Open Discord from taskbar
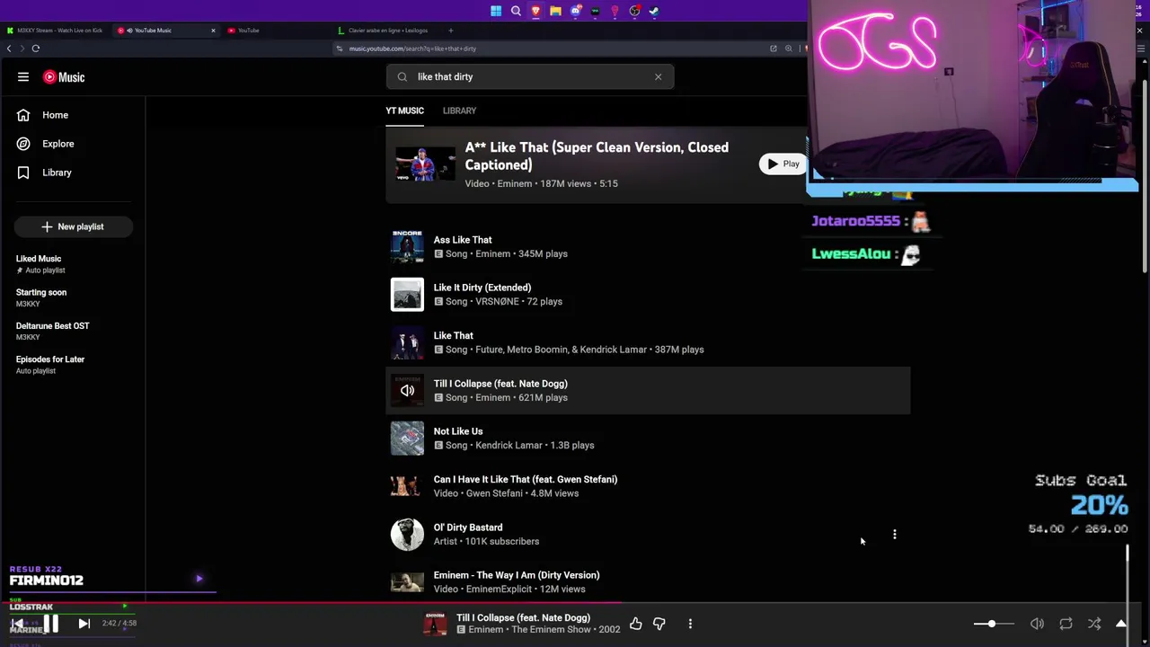Screen dimensions: 1150x647 coord(575,11)
